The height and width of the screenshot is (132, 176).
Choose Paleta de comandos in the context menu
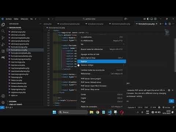pyautogui.click(x=102, y=107)
